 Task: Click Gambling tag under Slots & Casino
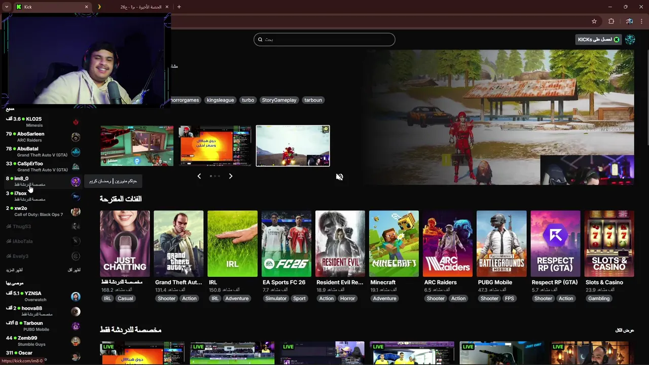(599, 299)
